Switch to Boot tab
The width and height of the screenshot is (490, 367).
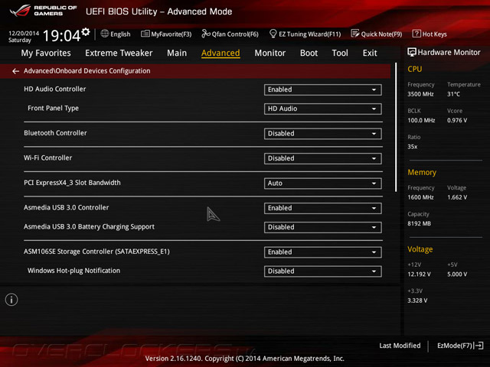coord(309,53)
